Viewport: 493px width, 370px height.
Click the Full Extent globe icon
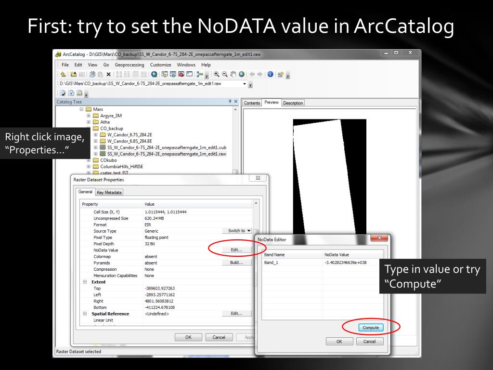242,74
